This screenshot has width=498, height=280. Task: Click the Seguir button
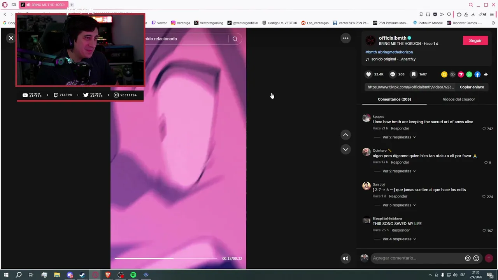click(x=475, y=40)
